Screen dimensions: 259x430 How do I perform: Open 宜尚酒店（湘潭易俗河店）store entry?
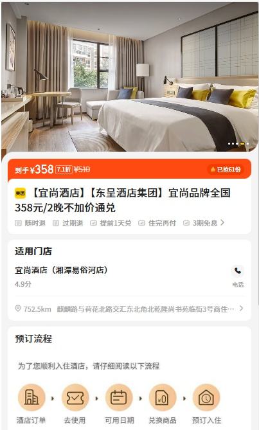click(62, 271)
